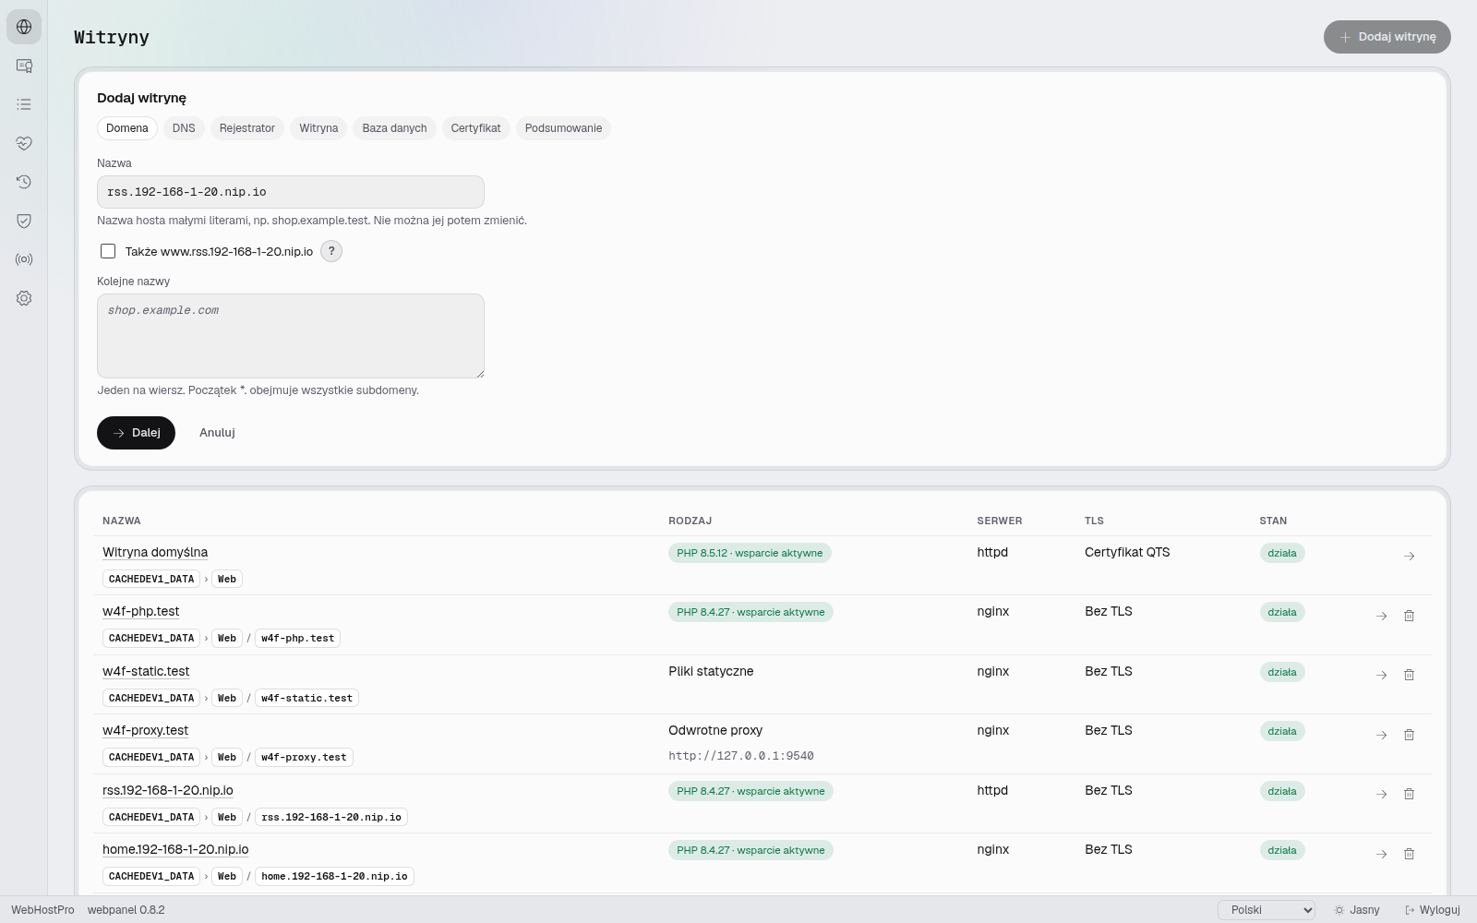Click the Dalej button

pyautogui.click(x=136, y=433)
